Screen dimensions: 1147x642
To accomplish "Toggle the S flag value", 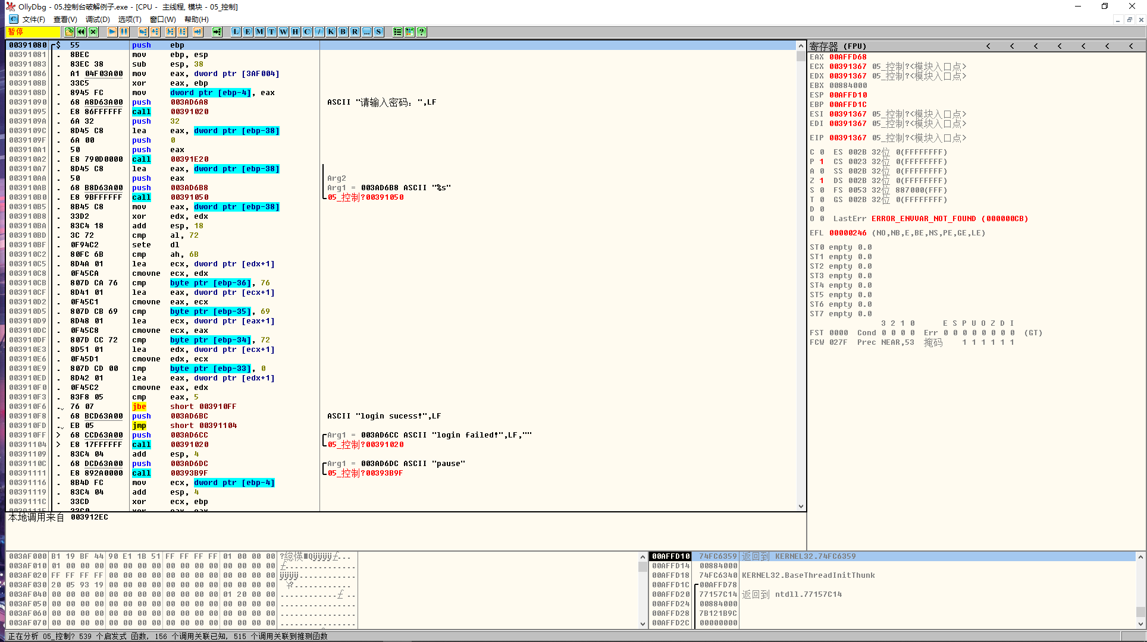I will click(822, 190).
